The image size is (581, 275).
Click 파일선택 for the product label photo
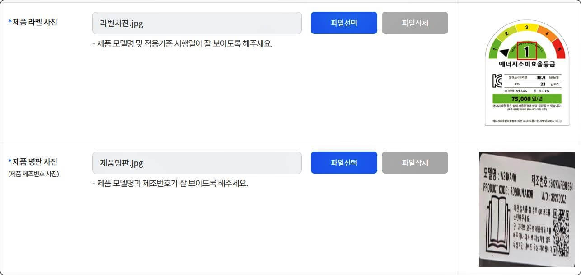(344, 23)
